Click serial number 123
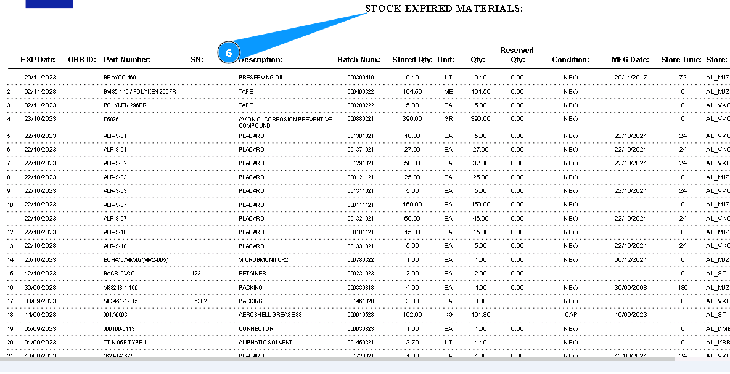The image size is (730, 374). (196, 274)
